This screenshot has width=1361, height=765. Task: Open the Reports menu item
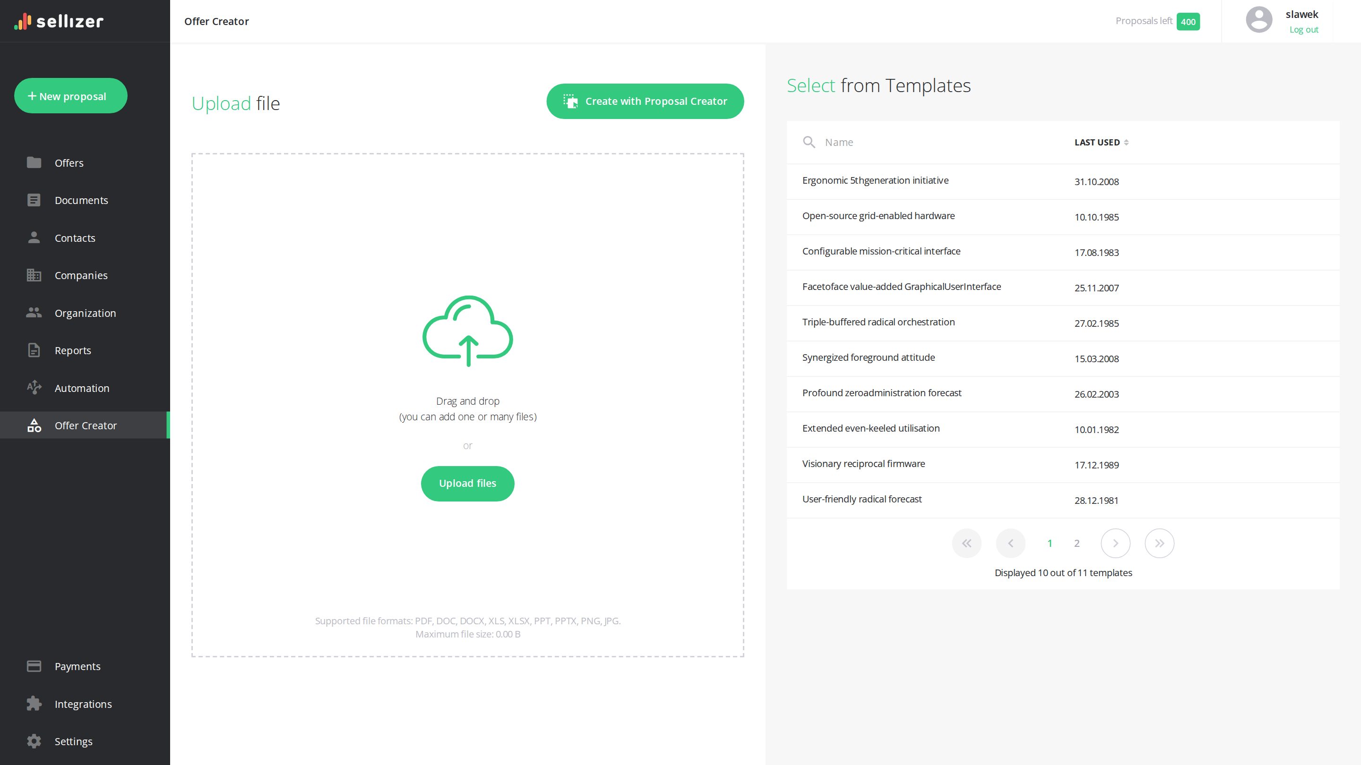pos(85,350)
